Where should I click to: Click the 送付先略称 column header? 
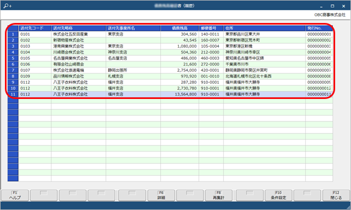(x=78, y=28)
